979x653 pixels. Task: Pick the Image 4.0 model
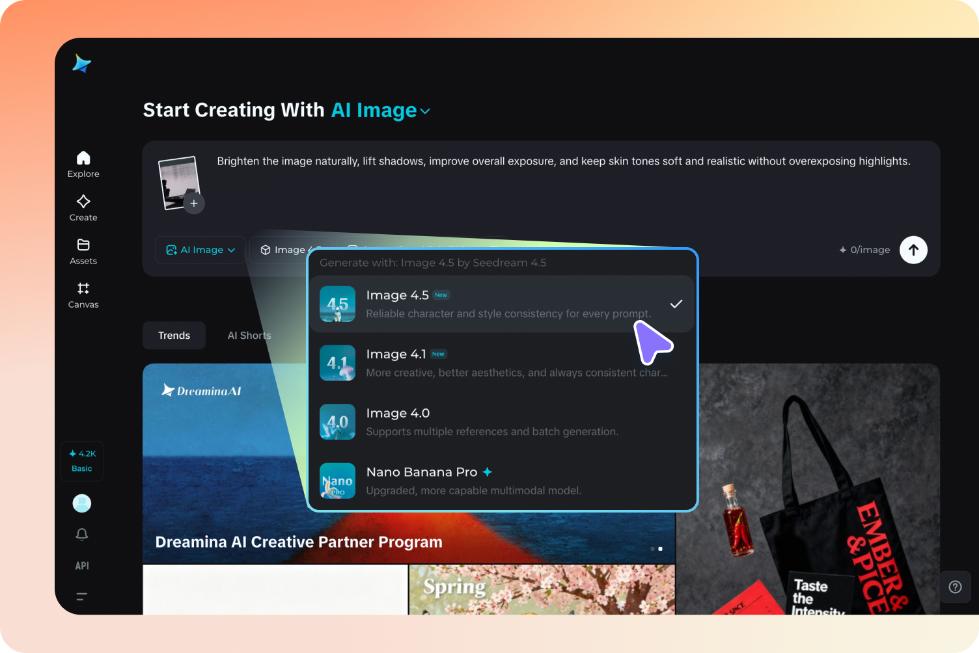click(x=501, y=421)
